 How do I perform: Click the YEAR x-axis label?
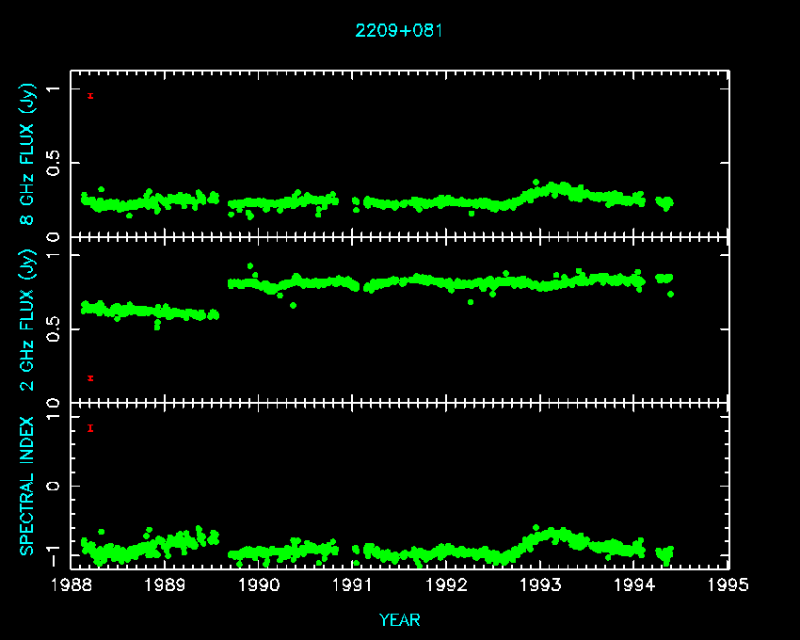coord(399,619)
